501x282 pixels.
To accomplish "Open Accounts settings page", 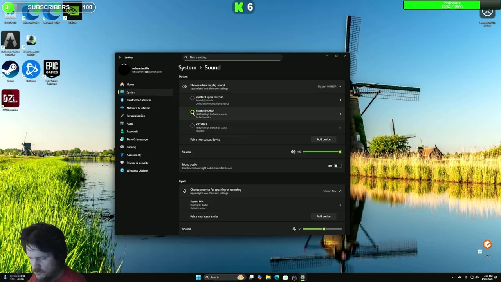I will [145, 132].
